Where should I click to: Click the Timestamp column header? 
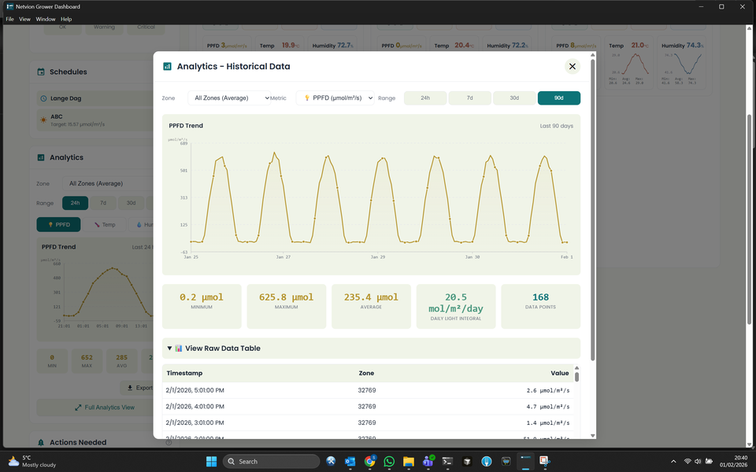(186, 373)
